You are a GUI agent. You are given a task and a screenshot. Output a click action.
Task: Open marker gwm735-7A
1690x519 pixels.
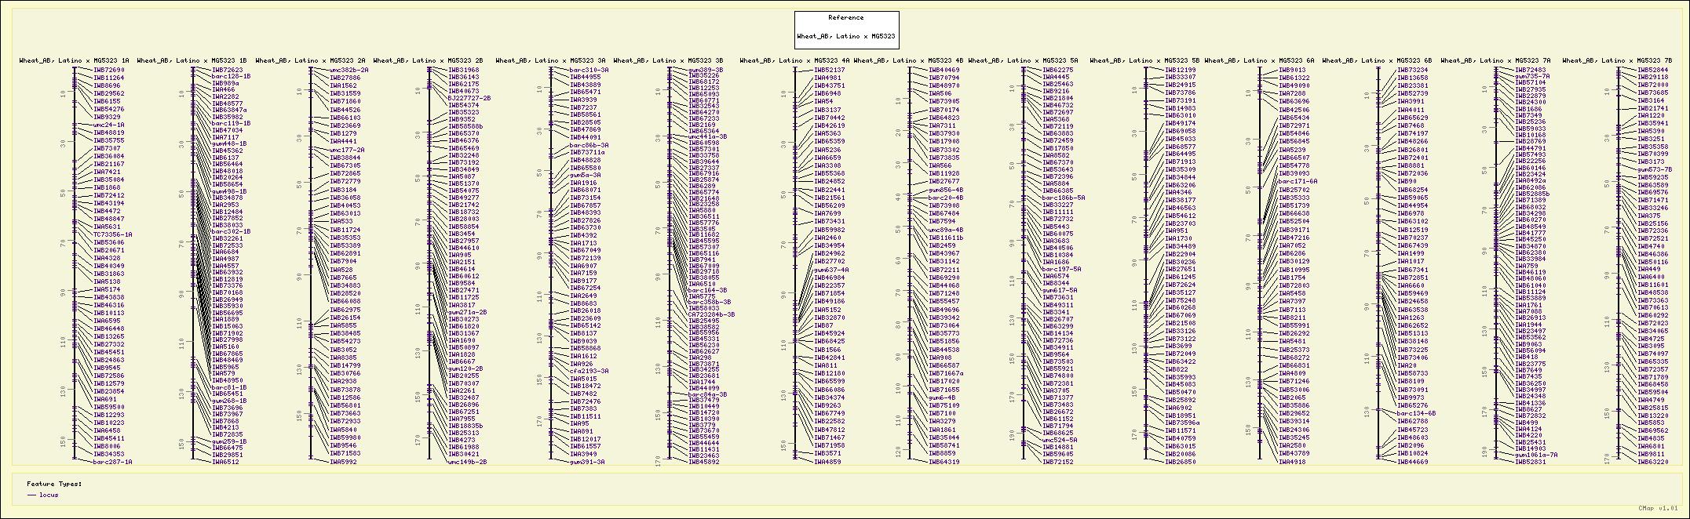point(1532,77)
